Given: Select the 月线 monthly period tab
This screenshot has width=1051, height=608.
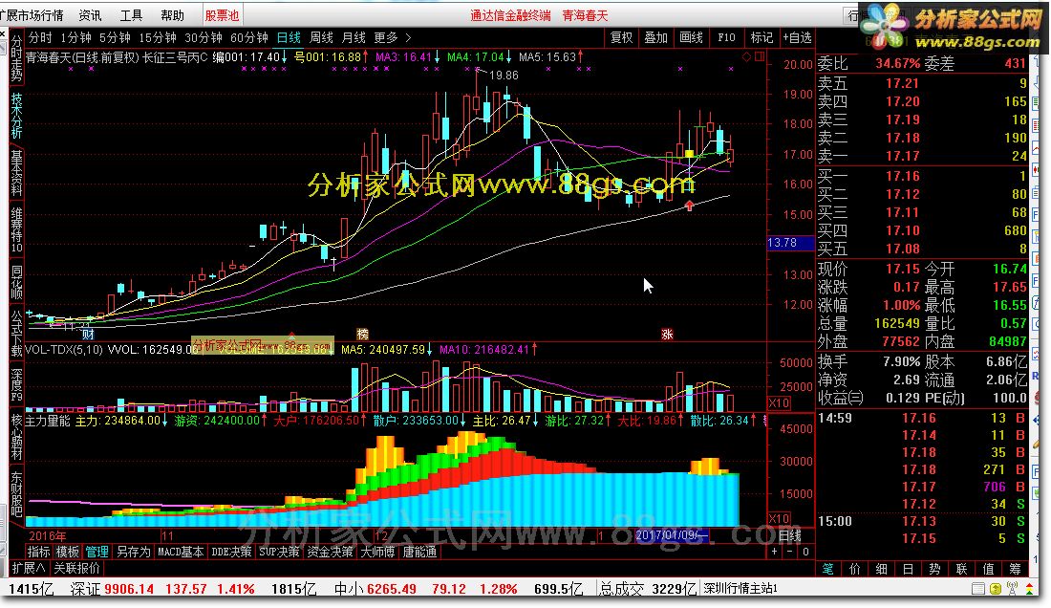Looking at the screenshot, I should tap(354, 37).
